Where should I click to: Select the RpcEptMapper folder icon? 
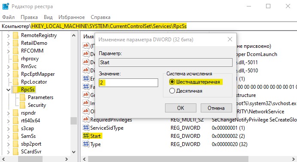[16, 74]
